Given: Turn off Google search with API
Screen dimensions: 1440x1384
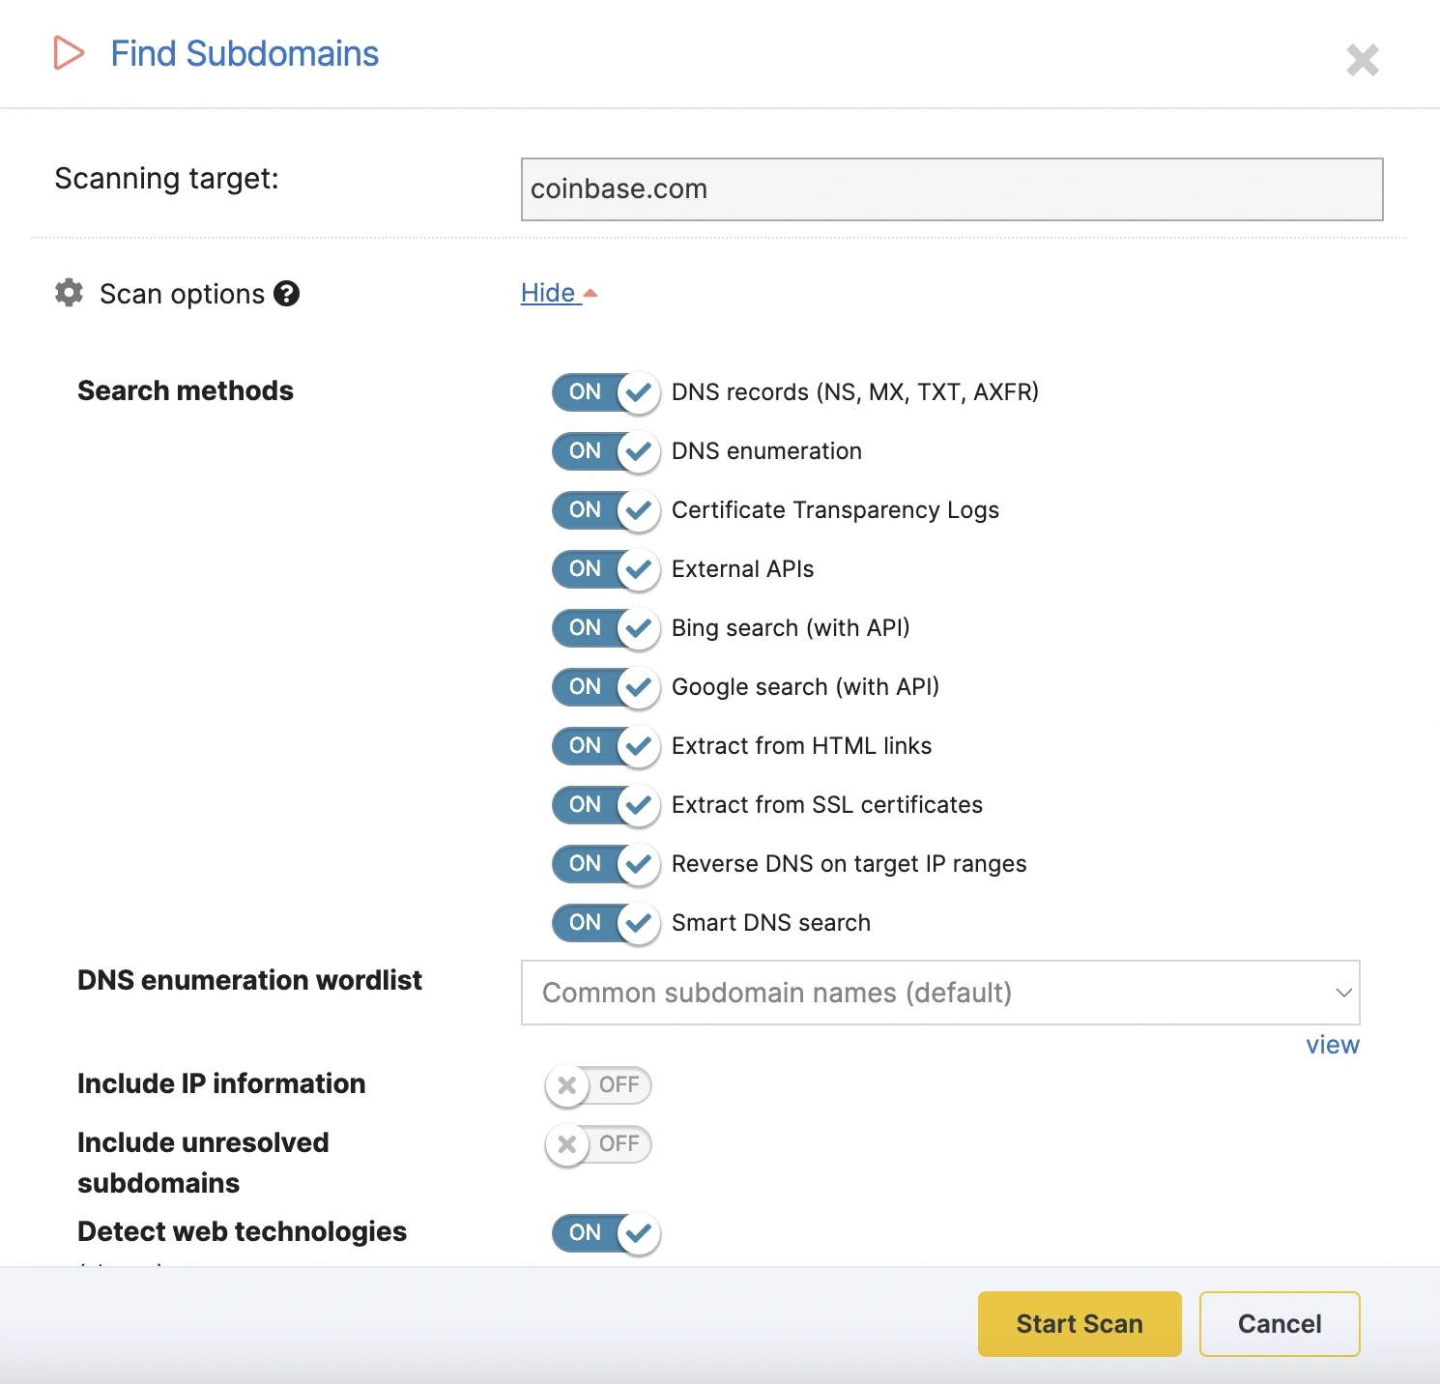Looking at the screenshot, I should point(604,687).
